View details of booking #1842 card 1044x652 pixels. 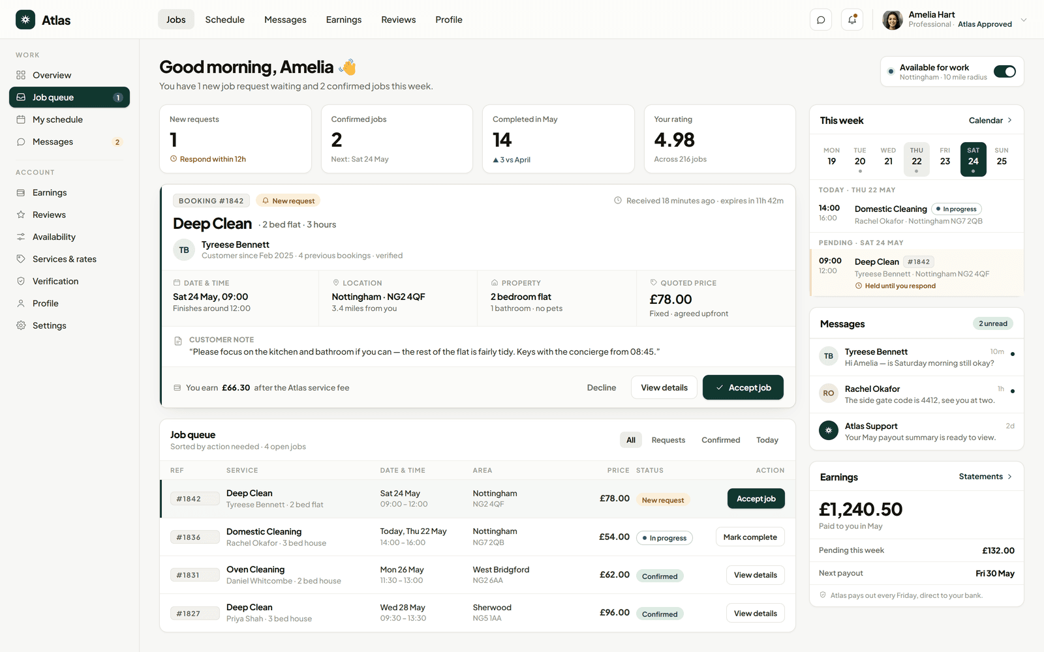pyautogui.click(x=664, y=387)
